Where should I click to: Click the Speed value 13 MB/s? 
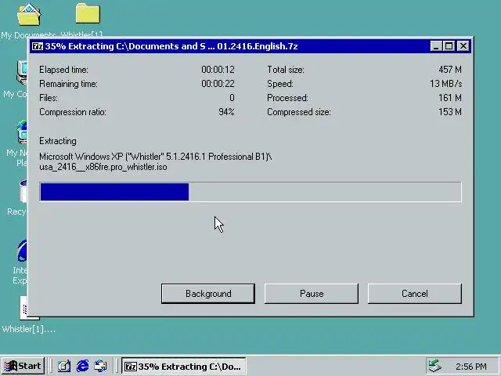[445, 84]
